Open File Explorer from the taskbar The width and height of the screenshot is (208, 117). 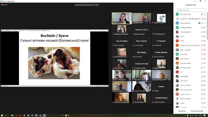[x=12, y=115]
